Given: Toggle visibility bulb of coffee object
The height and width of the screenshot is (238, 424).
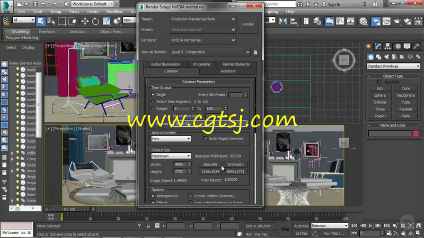Looking at the screenshot, I should pyautogui.click(x=17, y=153).
